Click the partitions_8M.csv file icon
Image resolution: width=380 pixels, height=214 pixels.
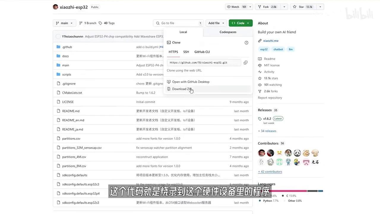tap(58, 166)
